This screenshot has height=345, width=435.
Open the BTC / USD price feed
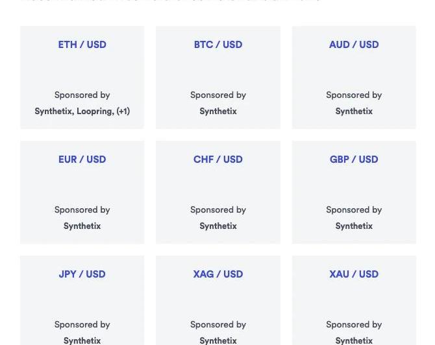pos(218,45)
